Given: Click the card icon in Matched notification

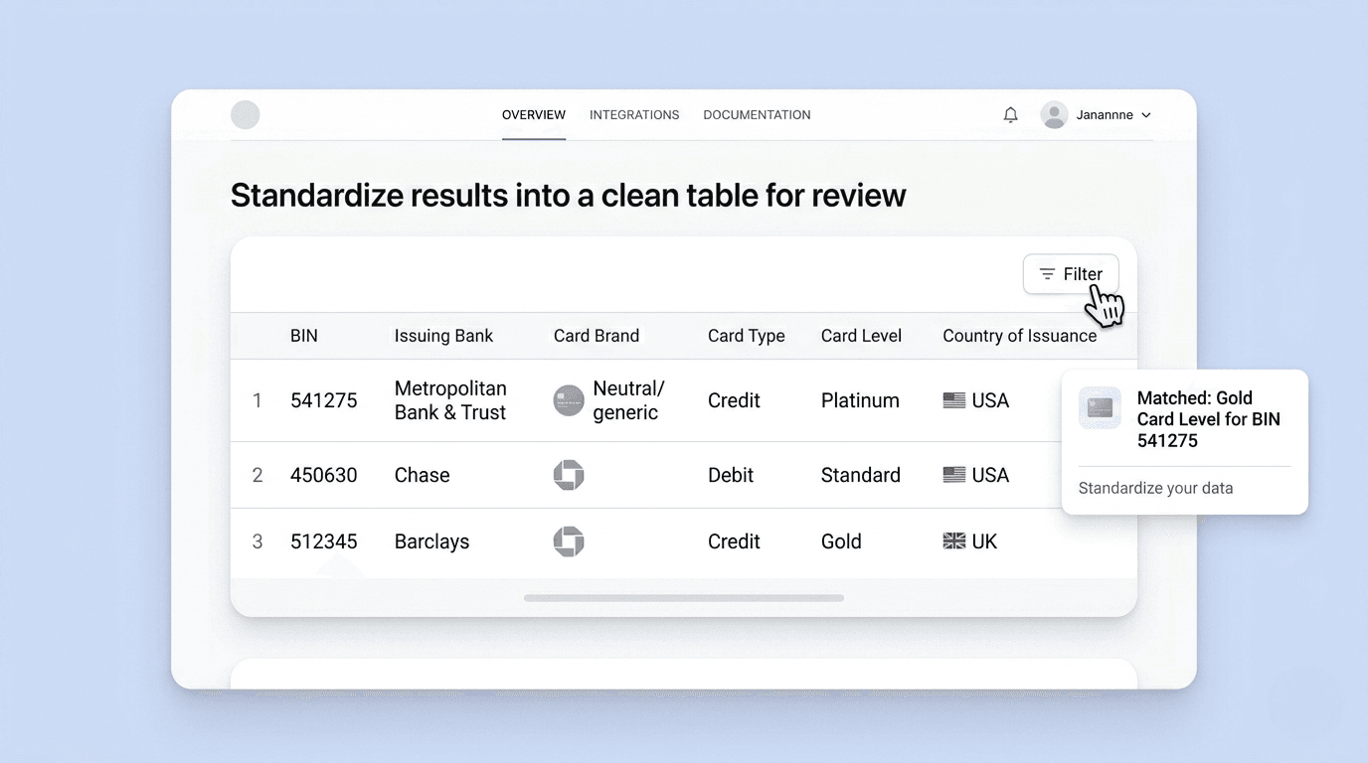Looking at the screenshot, I should tap(1100, 407).
